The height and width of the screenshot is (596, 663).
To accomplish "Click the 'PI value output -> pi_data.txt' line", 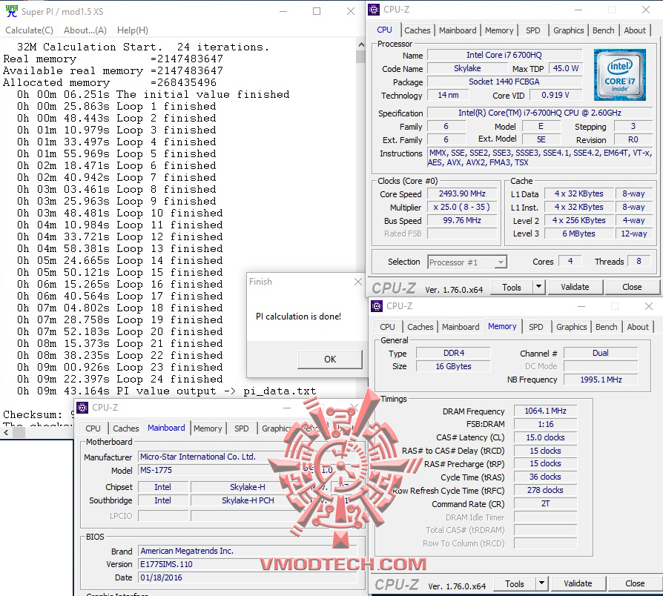I will click(167, 391).
